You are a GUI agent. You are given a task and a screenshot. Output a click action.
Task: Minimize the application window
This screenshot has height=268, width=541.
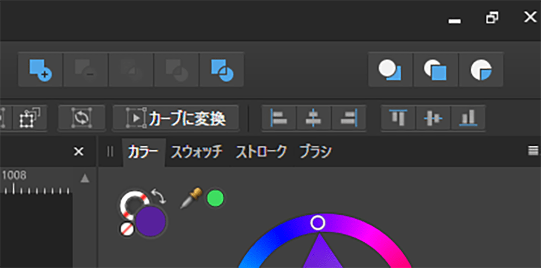pos(454,22)
